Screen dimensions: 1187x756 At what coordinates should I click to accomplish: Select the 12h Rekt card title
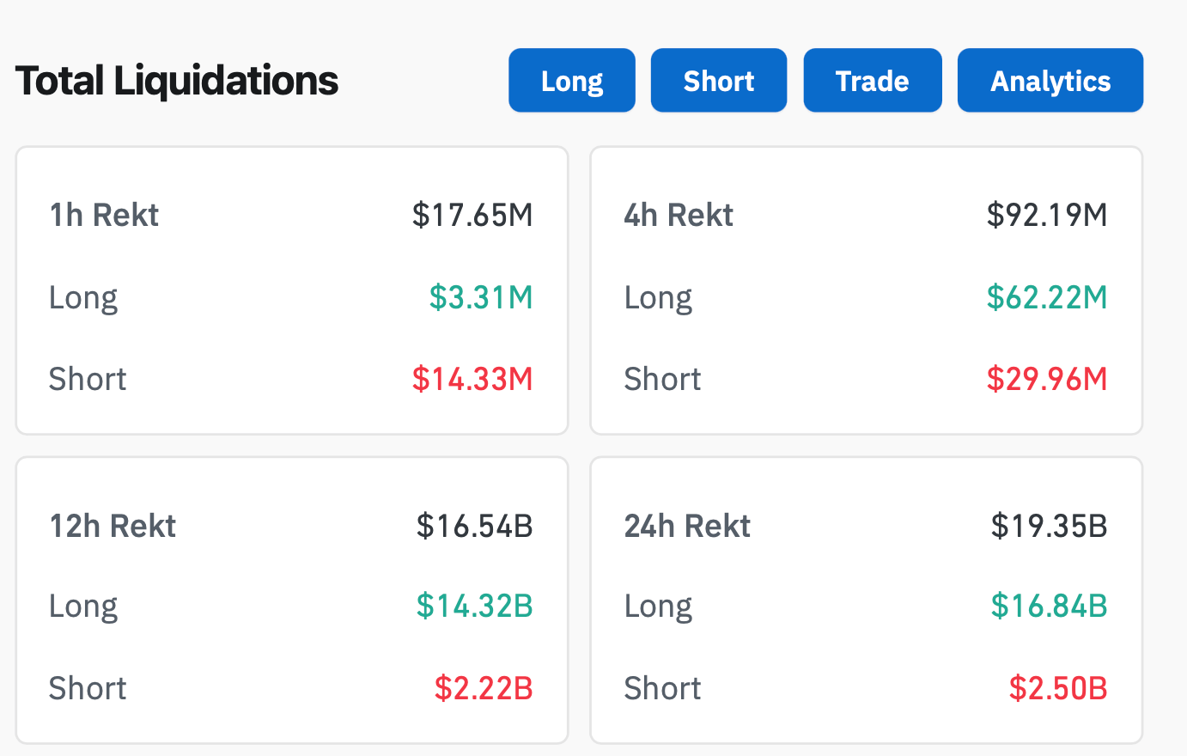tap(113, 526)
